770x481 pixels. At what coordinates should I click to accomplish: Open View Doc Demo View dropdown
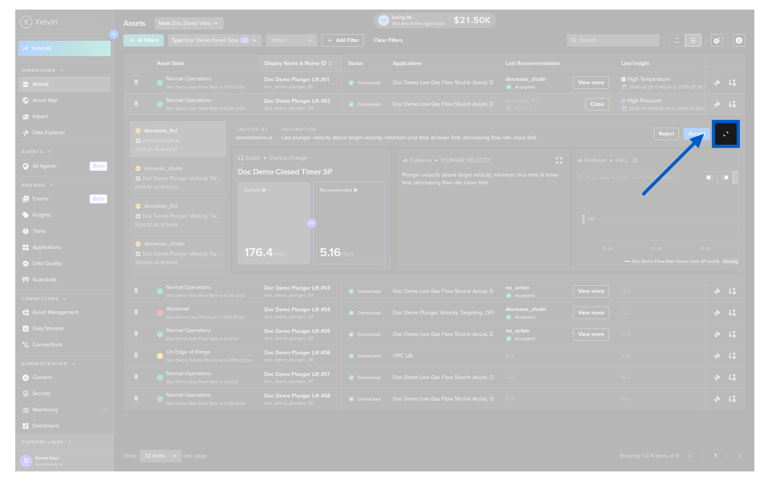(x=189, y=23)
